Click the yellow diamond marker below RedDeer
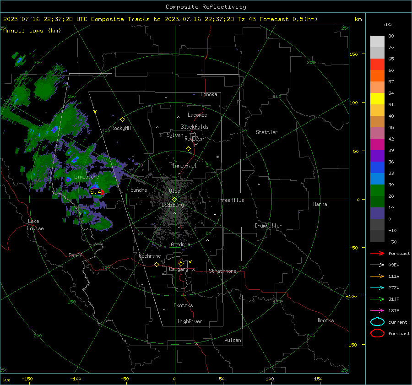412x385 pixels. 188,149
